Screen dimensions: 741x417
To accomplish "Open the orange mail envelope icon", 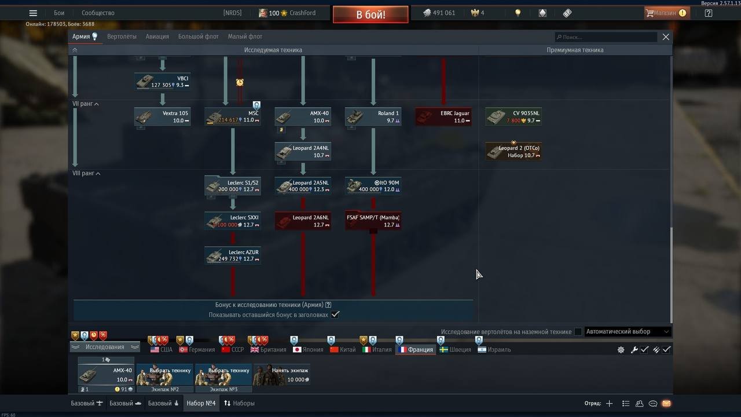I will coord(666,404).
